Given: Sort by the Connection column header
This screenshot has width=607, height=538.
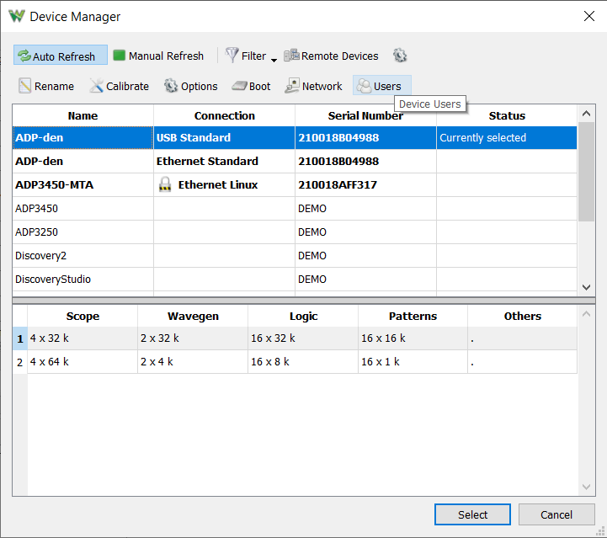Looking at the screenshot, I should (x=225, y=115).
